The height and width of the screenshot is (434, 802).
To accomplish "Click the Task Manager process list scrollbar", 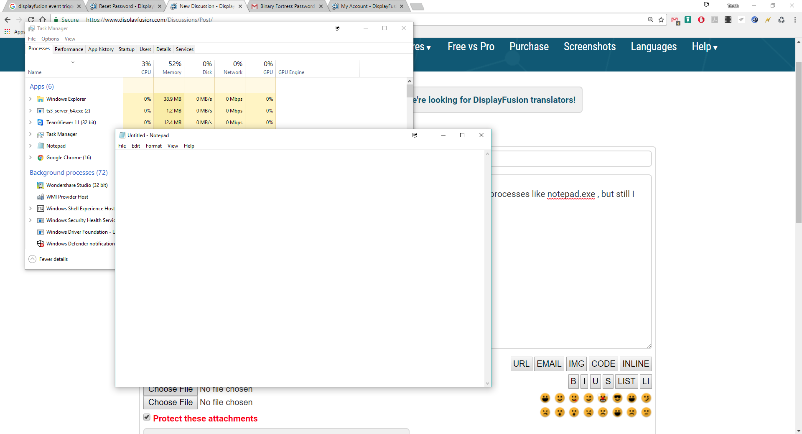I will (x=410, y=91).
